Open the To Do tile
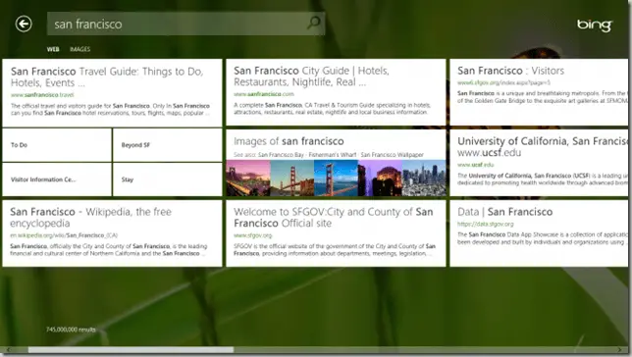632x357 pixels. 57,145
